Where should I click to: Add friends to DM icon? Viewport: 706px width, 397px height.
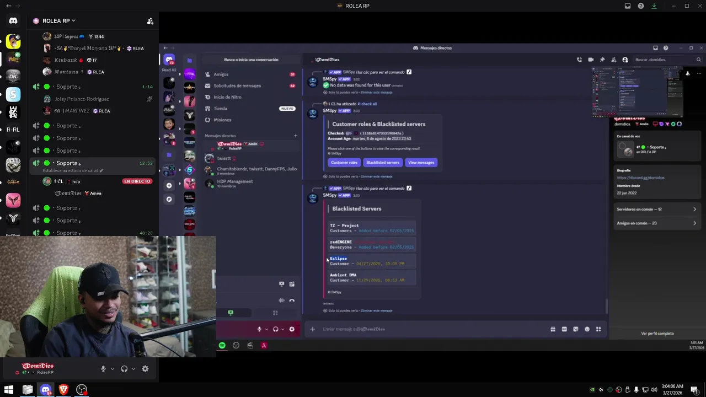pos(613,60)
